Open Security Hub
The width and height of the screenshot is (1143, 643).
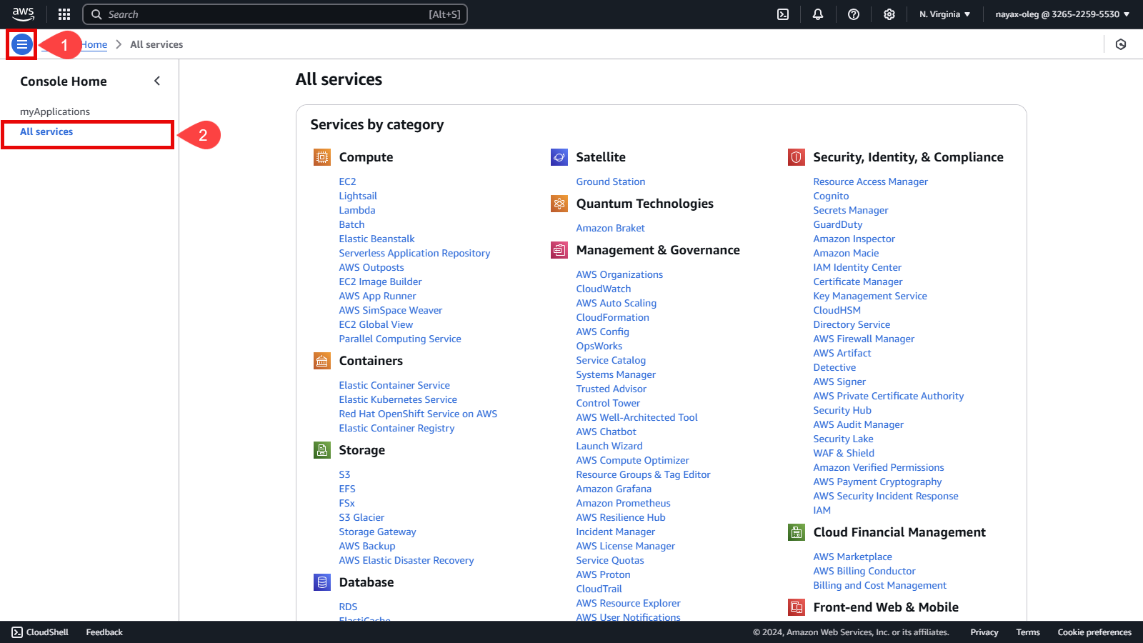click(x=842, y=410)
